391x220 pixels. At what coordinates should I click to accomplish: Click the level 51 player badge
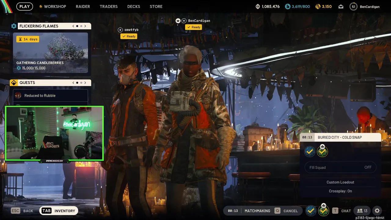[x=353, y=6]
